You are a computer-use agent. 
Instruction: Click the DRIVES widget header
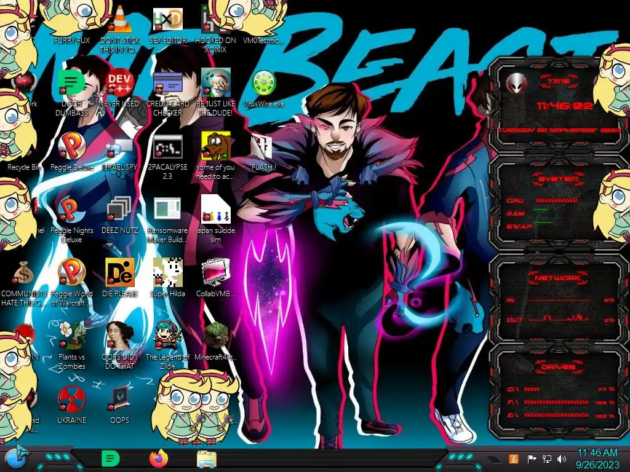click(x=559, y=366)
